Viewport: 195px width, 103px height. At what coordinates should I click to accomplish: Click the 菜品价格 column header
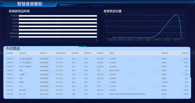point(185,53)
